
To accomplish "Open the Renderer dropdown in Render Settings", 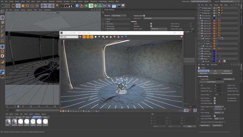I will (x=119, y=16).
